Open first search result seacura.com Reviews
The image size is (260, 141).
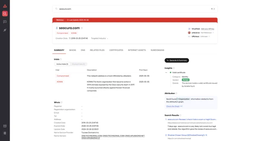[x=192, y=119]
